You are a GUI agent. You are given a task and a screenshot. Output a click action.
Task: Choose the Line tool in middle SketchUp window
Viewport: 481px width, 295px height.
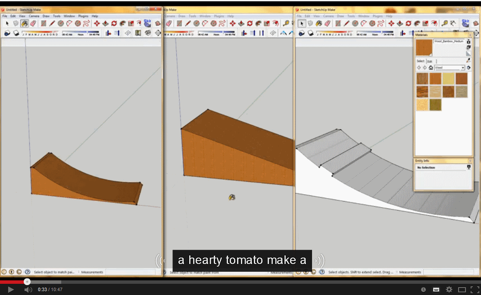(x=188, y=23)
